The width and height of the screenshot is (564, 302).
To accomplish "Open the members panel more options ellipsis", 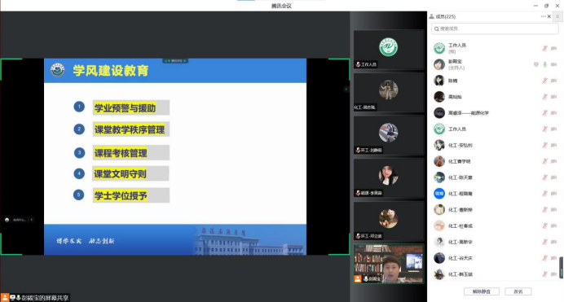I will 543,16.
